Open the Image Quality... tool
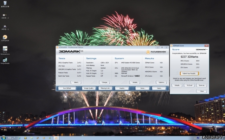Screen dimensions: 225x140 pos(89,88)
